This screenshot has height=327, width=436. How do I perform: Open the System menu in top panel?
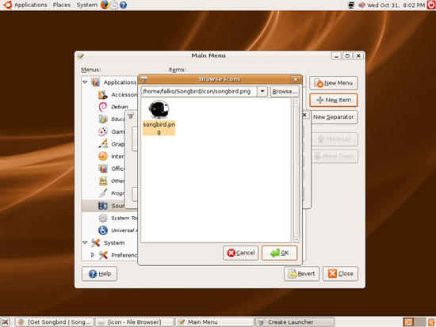pyautogui.click(x=87, y=5)
